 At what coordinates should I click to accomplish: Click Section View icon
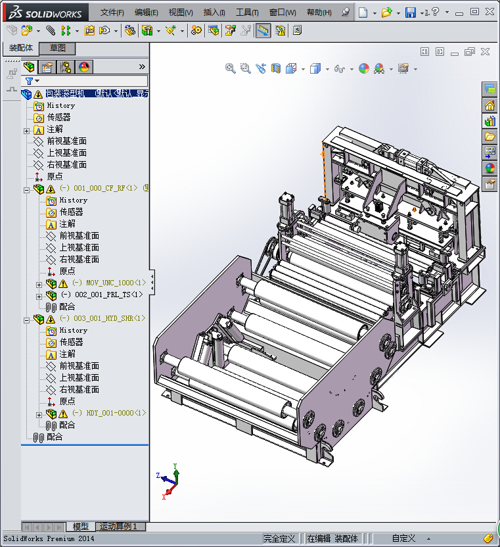pos(276,68)
